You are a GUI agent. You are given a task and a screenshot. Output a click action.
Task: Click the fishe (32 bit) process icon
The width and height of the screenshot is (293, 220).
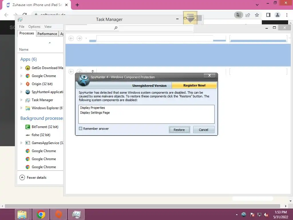pyautogui.click(x=28, y=135)
